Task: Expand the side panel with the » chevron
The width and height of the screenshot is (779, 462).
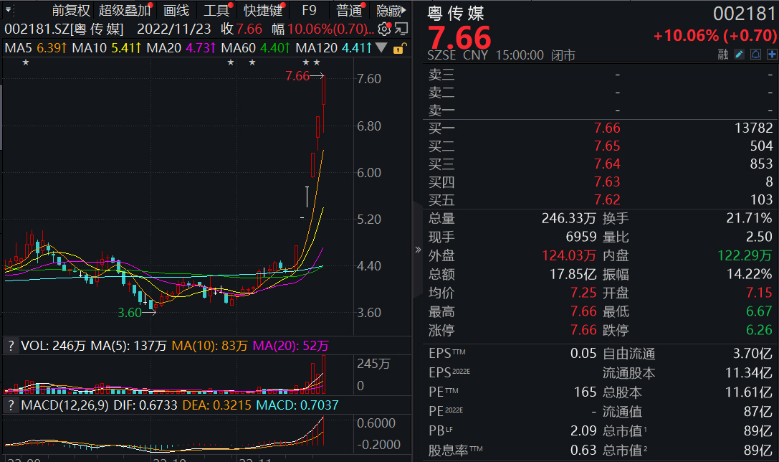Action: tap(418, 250)
